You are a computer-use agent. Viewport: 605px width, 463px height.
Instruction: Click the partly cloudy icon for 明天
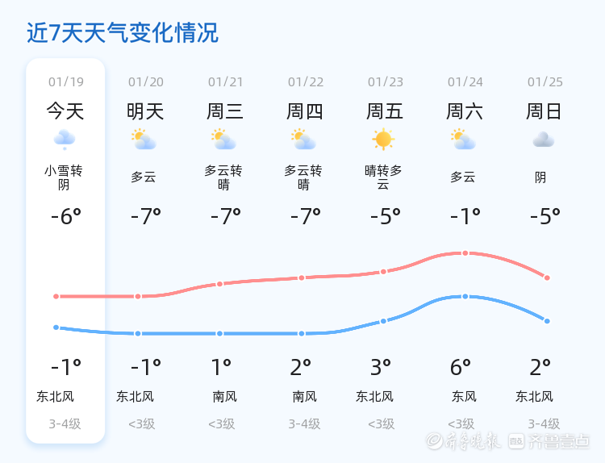tap(144, 140)
